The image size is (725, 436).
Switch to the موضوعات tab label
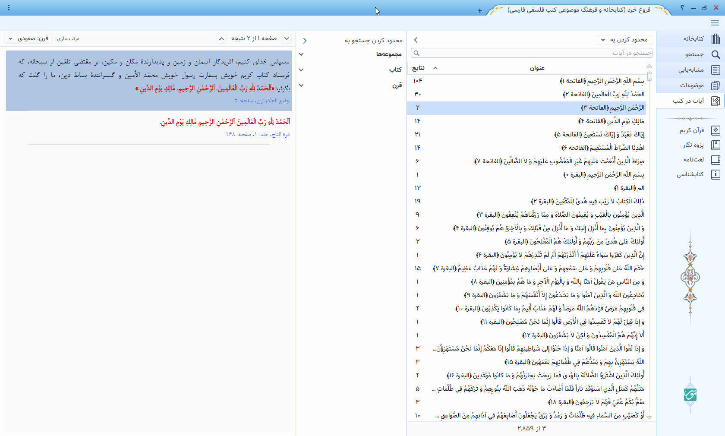[x=692, y=85]
